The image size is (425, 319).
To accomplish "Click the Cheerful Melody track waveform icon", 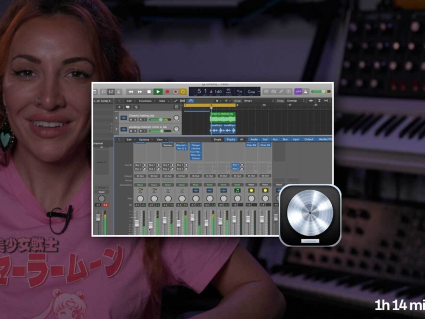I will tap(123, 118).
